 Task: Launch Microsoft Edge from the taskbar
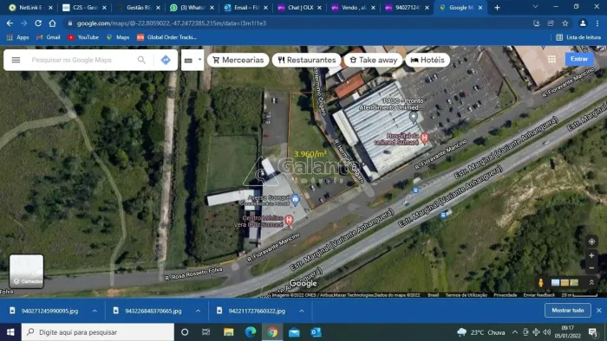pos(251,332)
